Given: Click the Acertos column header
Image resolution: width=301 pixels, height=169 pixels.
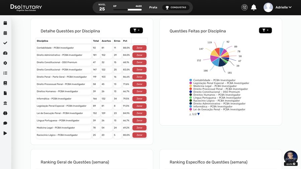Looking at the screenshot, I should (106, 41).
